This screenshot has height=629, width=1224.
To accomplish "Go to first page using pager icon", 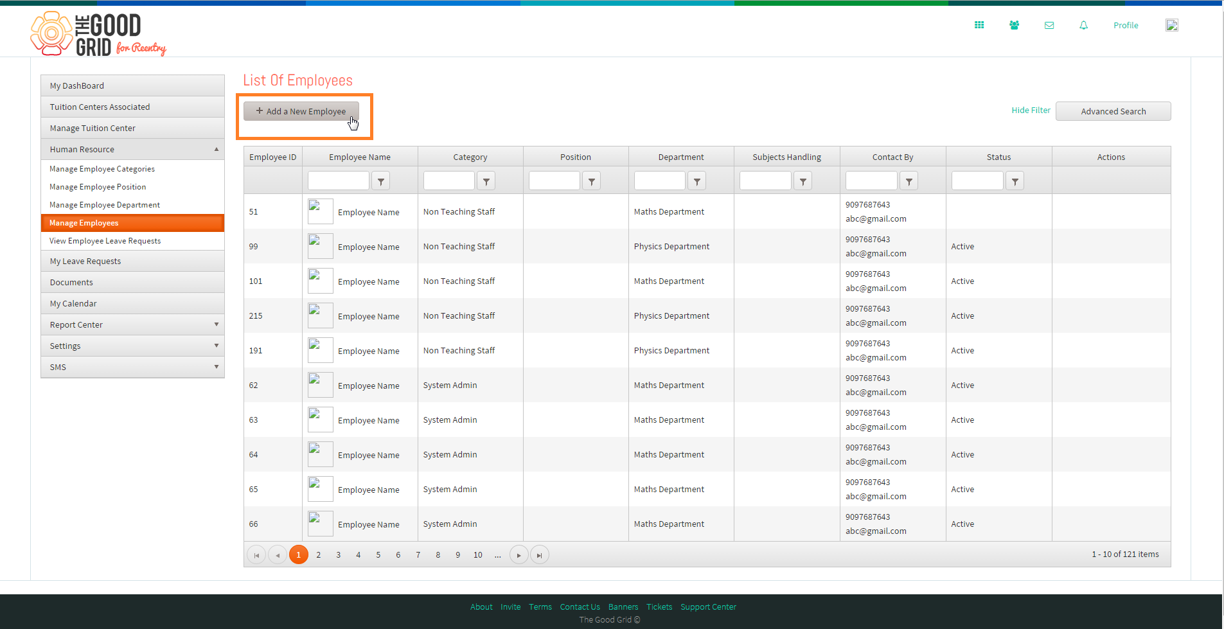I will [256, 555].
